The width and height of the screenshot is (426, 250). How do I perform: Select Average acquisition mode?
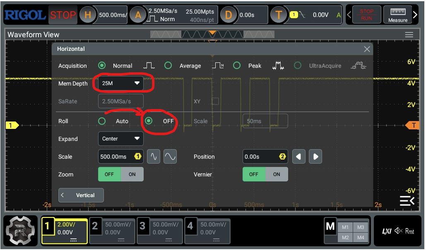tap(168, 65)
